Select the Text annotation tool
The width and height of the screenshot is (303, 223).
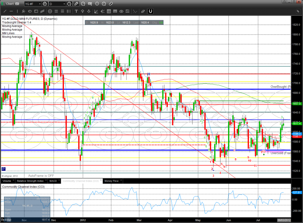(x=76, y=11)
